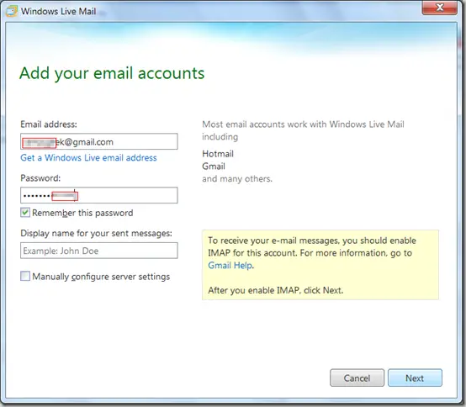
Task: Select the Hotmail text in provider list
Action: pyautogui.click(x=218, y=154)
